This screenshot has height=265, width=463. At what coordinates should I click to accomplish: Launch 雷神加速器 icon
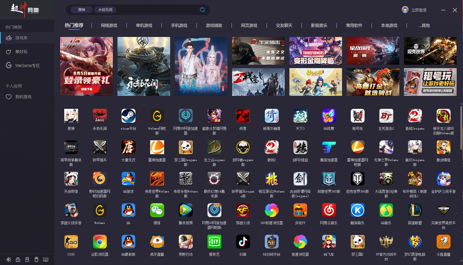tap(157, 147)
